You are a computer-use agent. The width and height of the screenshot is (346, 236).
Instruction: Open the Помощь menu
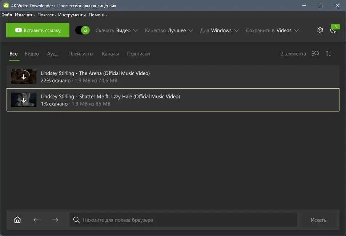97,15
